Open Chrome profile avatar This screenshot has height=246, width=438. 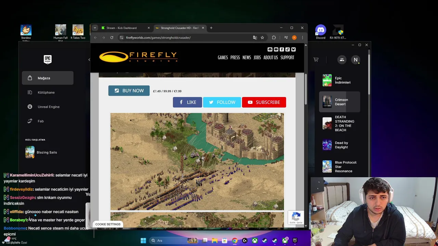coord(294,38)
